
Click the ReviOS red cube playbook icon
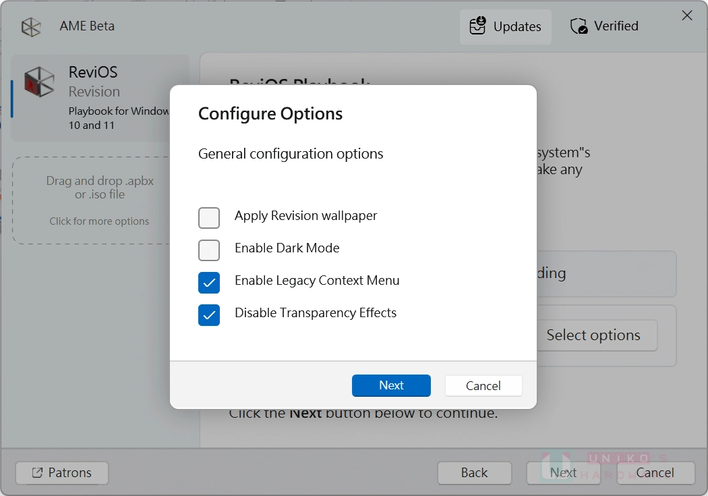(x=39, y=82)
